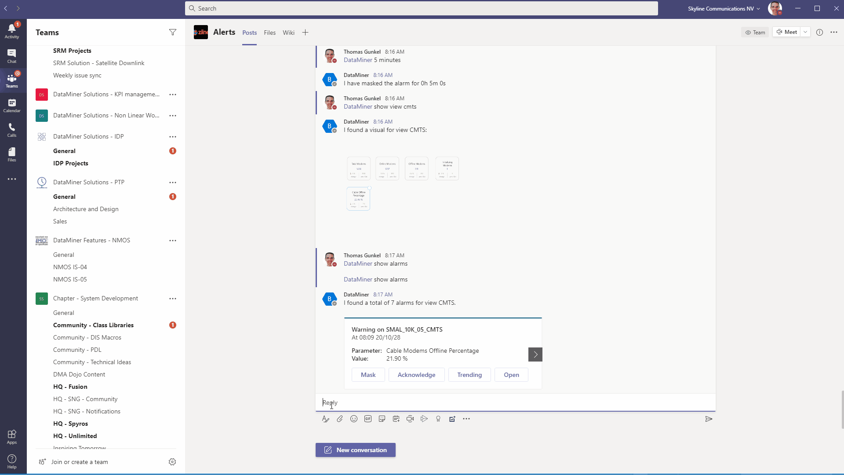The height and width of the screenshot is (475, 844).
Task: Acknowledge the alarm
Action: pyautogui.click(x=416, y=375)
